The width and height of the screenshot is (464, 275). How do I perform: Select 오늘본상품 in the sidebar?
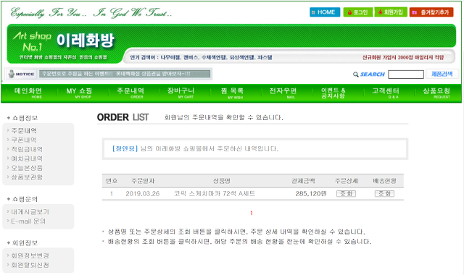pyautogui.click(x=27, y=168)
